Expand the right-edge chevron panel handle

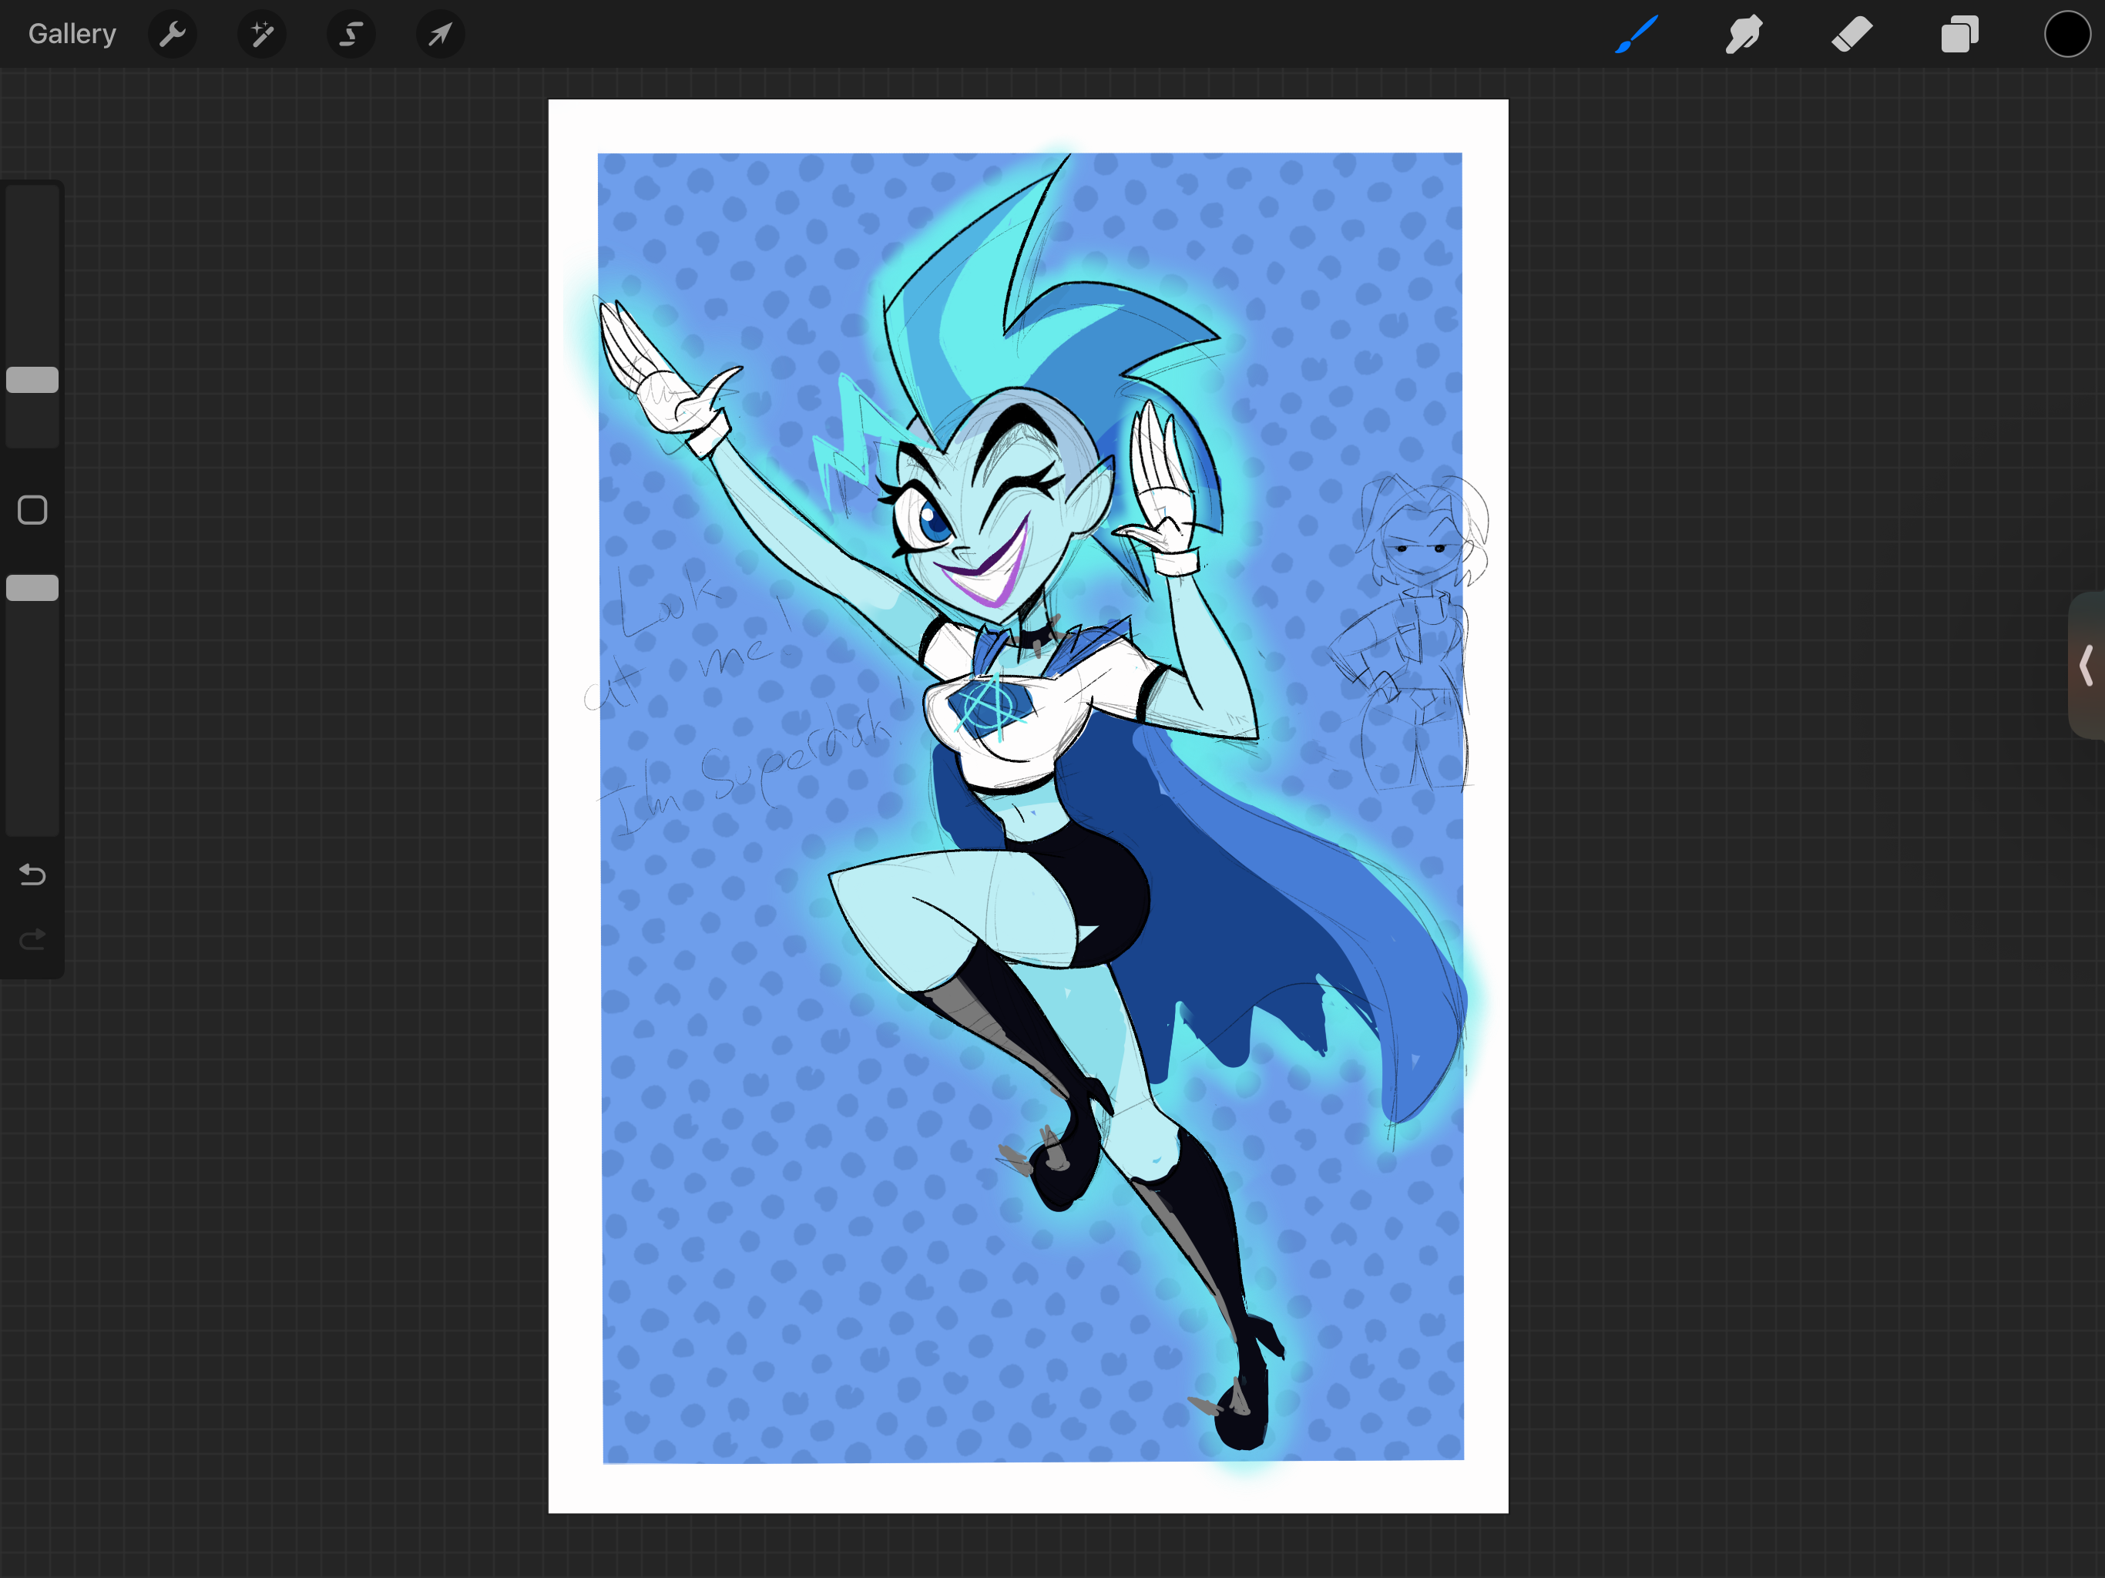[x=2086, y=665]
